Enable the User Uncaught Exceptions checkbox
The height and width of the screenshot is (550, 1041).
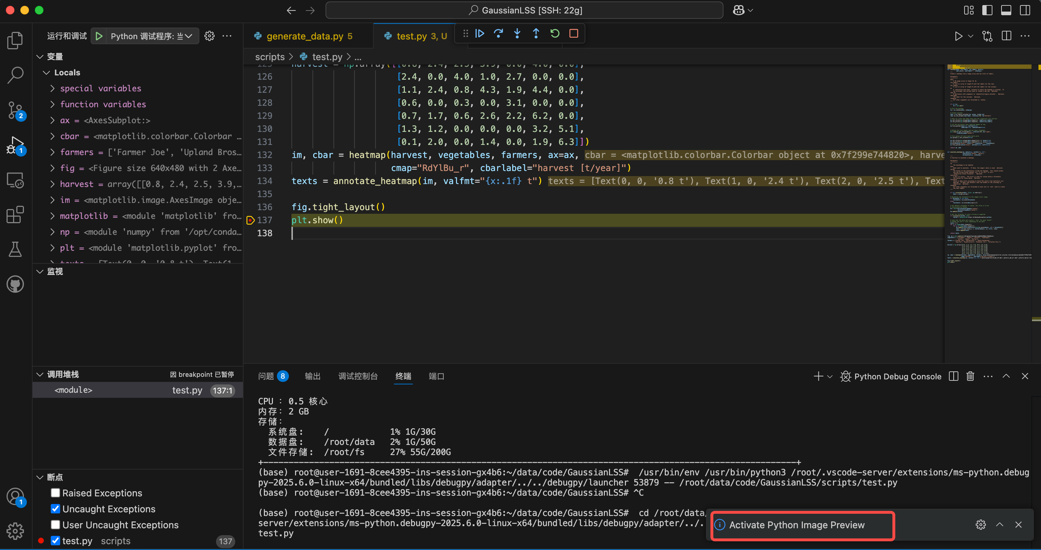click(55, 525)
